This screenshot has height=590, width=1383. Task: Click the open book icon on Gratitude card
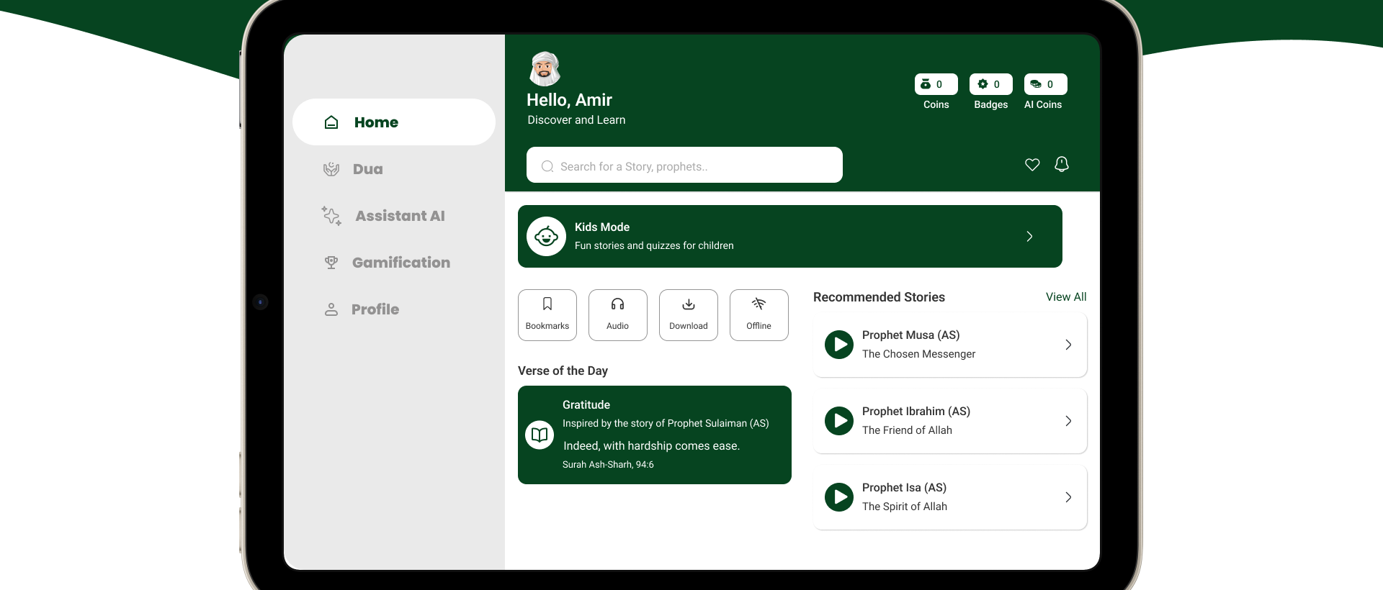tap(540, 435)
